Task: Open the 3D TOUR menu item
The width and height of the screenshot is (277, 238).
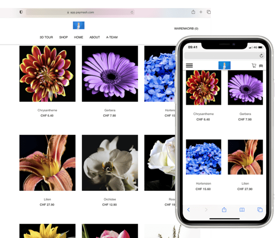Action: click(46, 38)
